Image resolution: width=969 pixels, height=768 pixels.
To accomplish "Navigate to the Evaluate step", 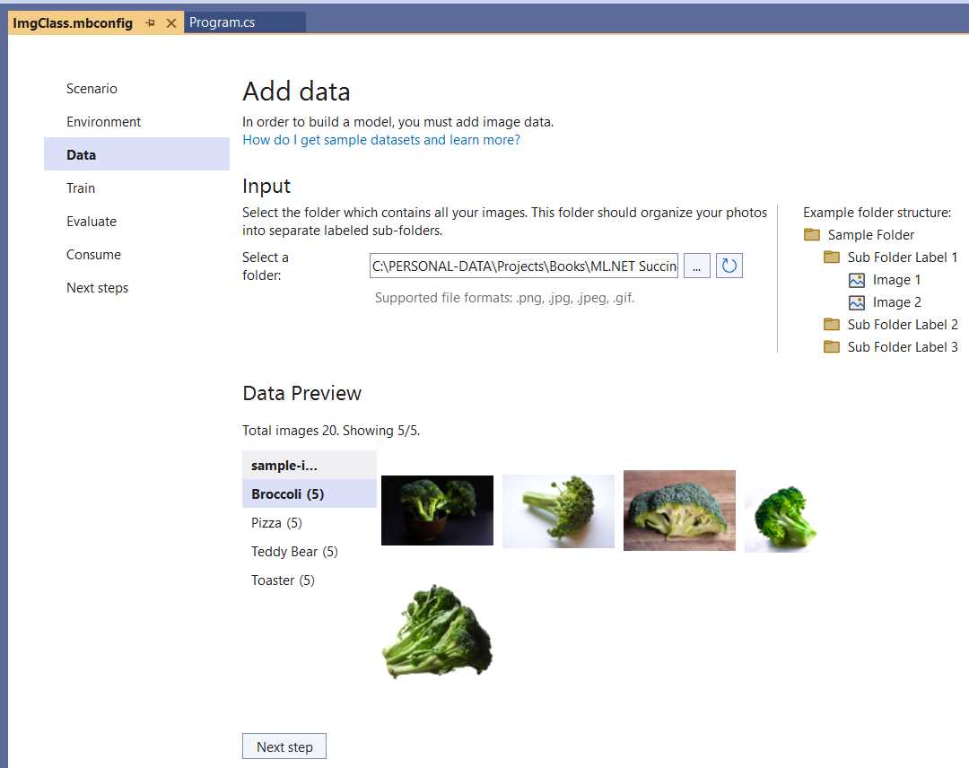I will pos(91,221).
